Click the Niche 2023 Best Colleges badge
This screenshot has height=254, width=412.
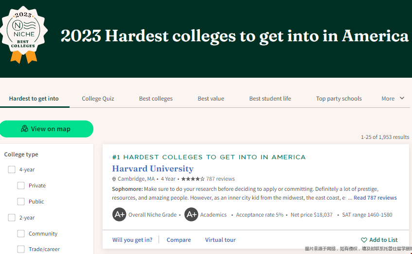23,35
